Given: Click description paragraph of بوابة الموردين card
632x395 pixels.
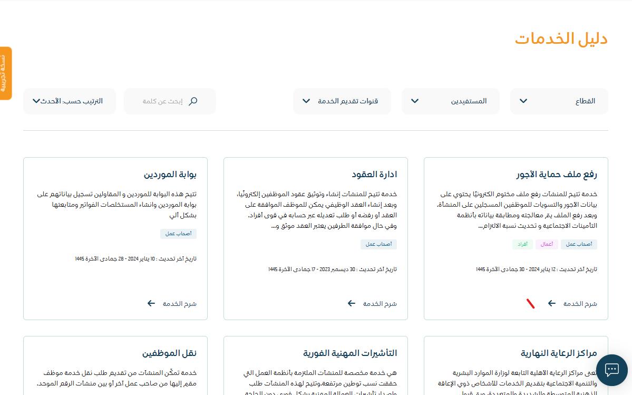Looking at the screenshot, I should (116, 205).
